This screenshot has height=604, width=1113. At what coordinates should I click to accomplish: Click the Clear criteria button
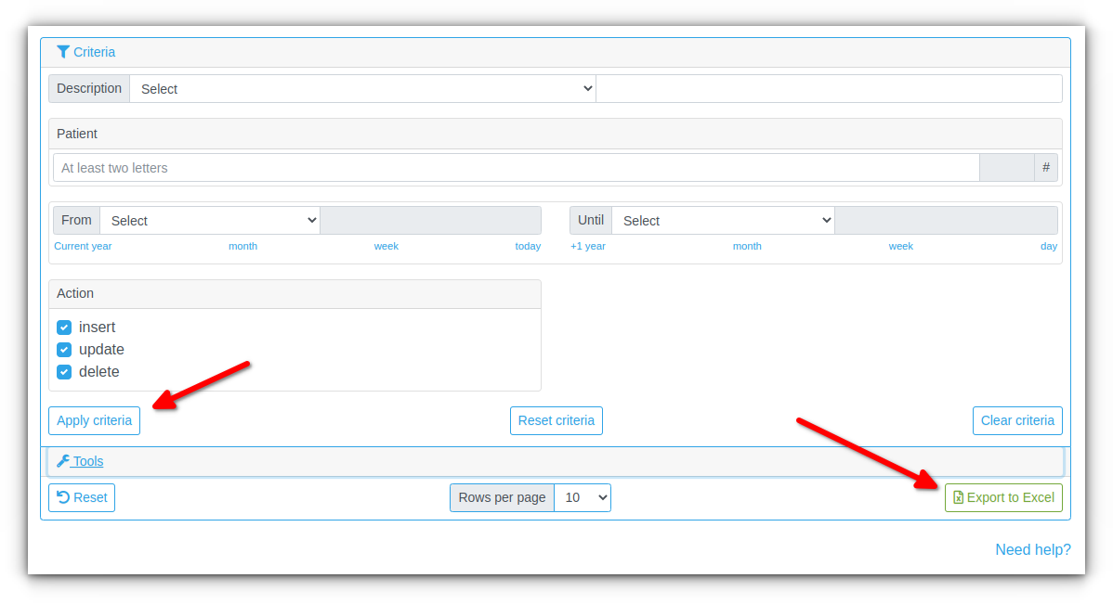click(1017, 420)
